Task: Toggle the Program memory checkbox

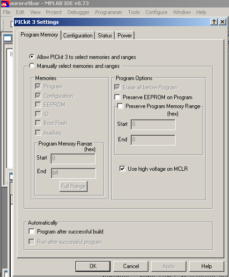Action: pos(38,87)
